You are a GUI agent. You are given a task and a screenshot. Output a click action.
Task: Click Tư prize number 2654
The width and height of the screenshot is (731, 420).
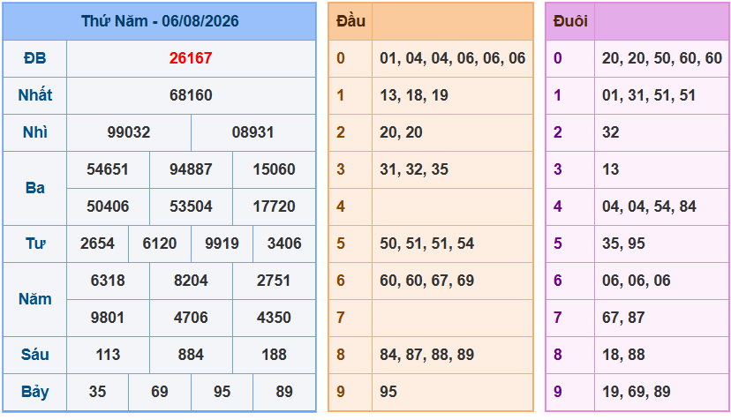(97, 244)
